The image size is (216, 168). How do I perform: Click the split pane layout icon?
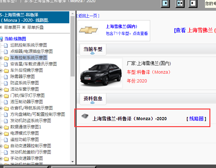(x=180, y=3)
